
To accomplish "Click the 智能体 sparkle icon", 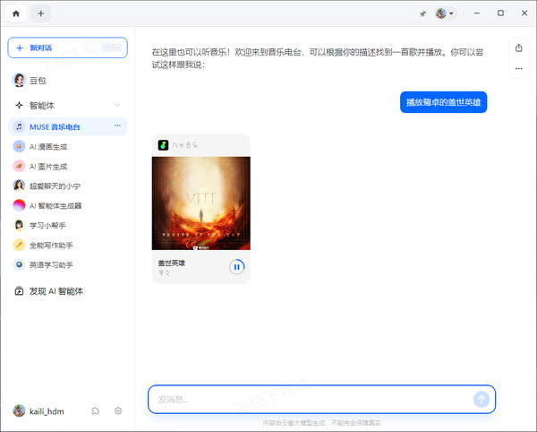I will (19, 105).
